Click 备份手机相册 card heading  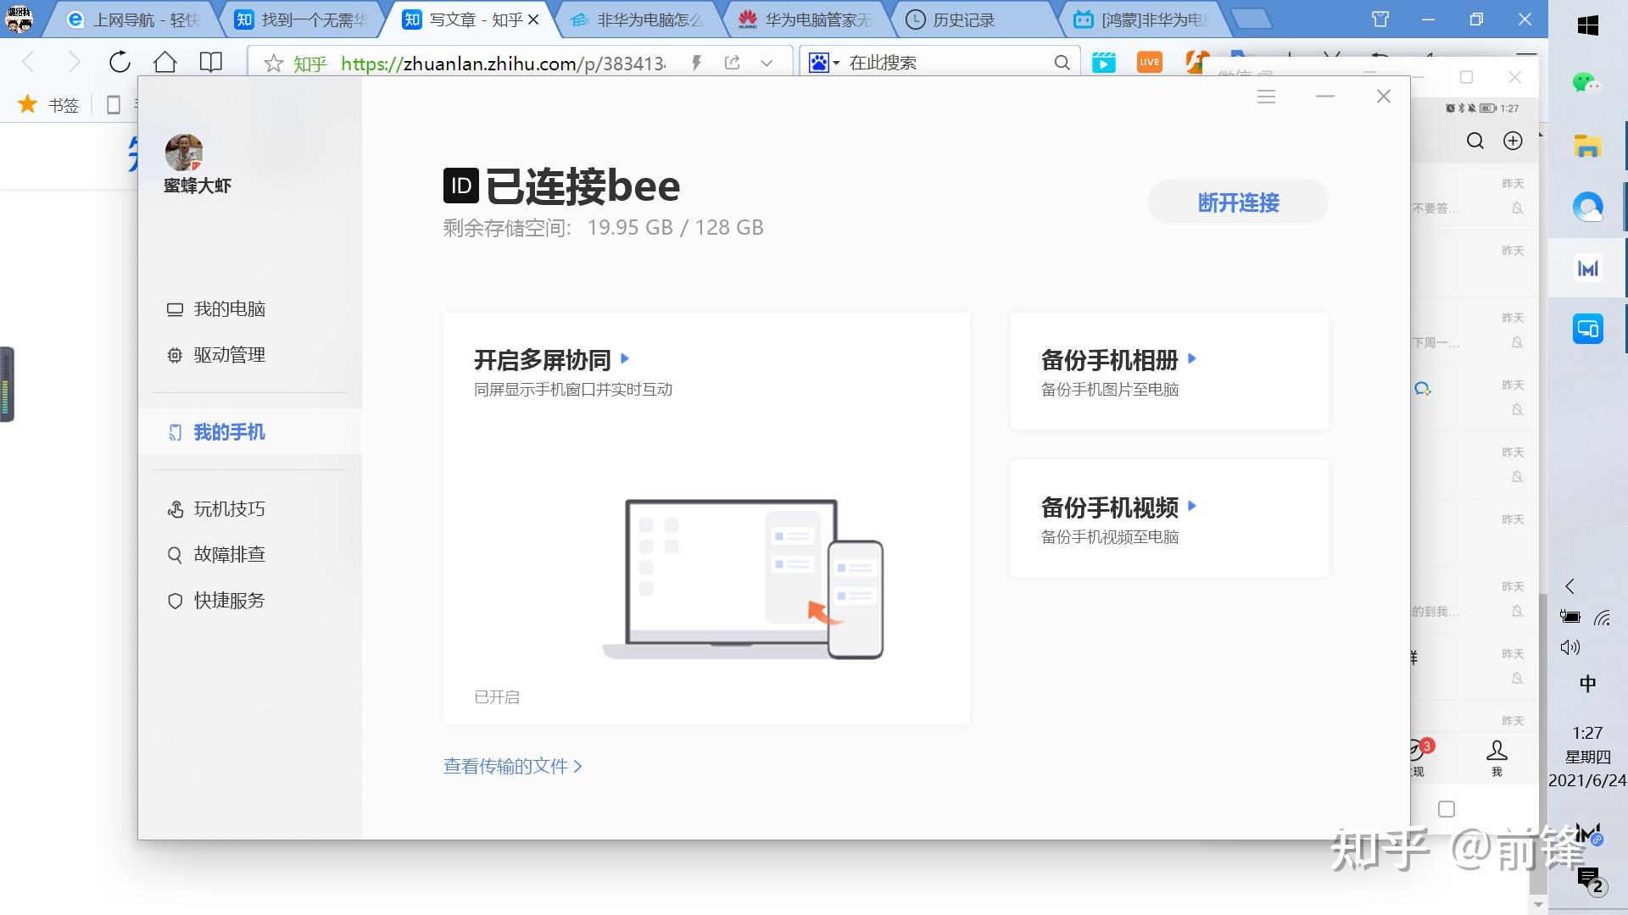pyautogui.click(x=1109, y=360)
